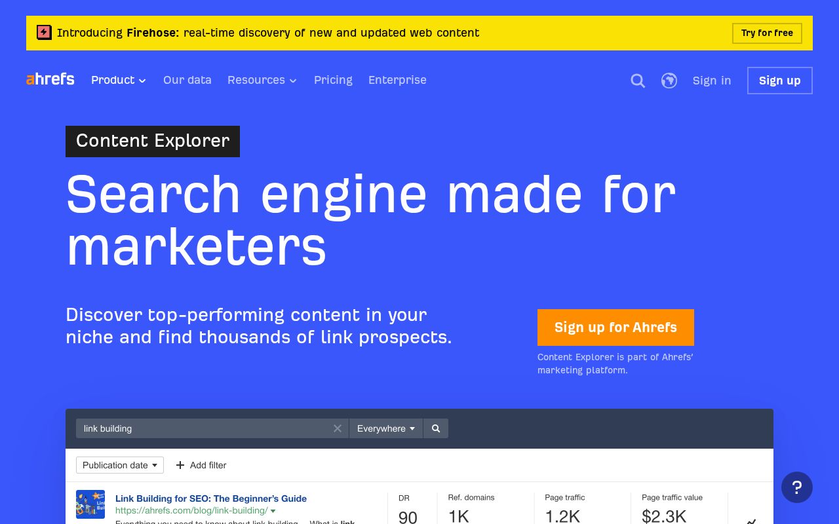This screenshot has height=524, width=839.
Task: Click Try for free button
Action: coord(767,33)
